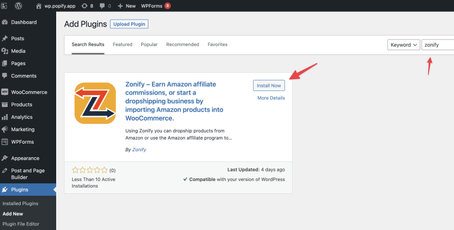This screenshot has height=230, width=454.
Task: Open the comments bubble icon showing 0
Action: (105, 6)
